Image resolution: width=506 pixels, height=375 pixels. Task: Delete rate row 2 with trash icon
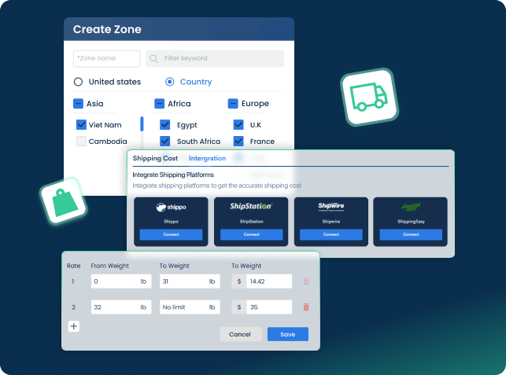pos(306,307)
